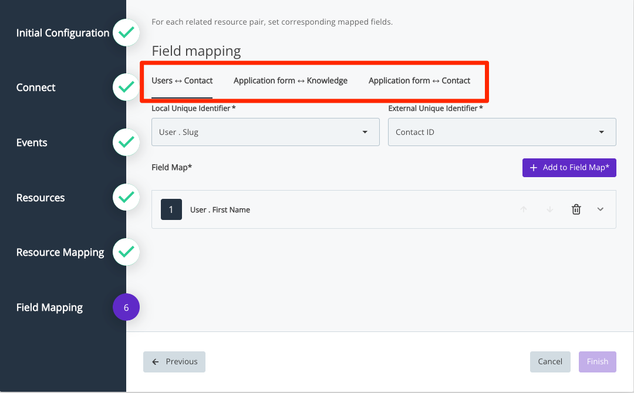The image size is (634, 393).
Task: Open the External Unique Identifier dropdown
Action: [x=502, y=132]
